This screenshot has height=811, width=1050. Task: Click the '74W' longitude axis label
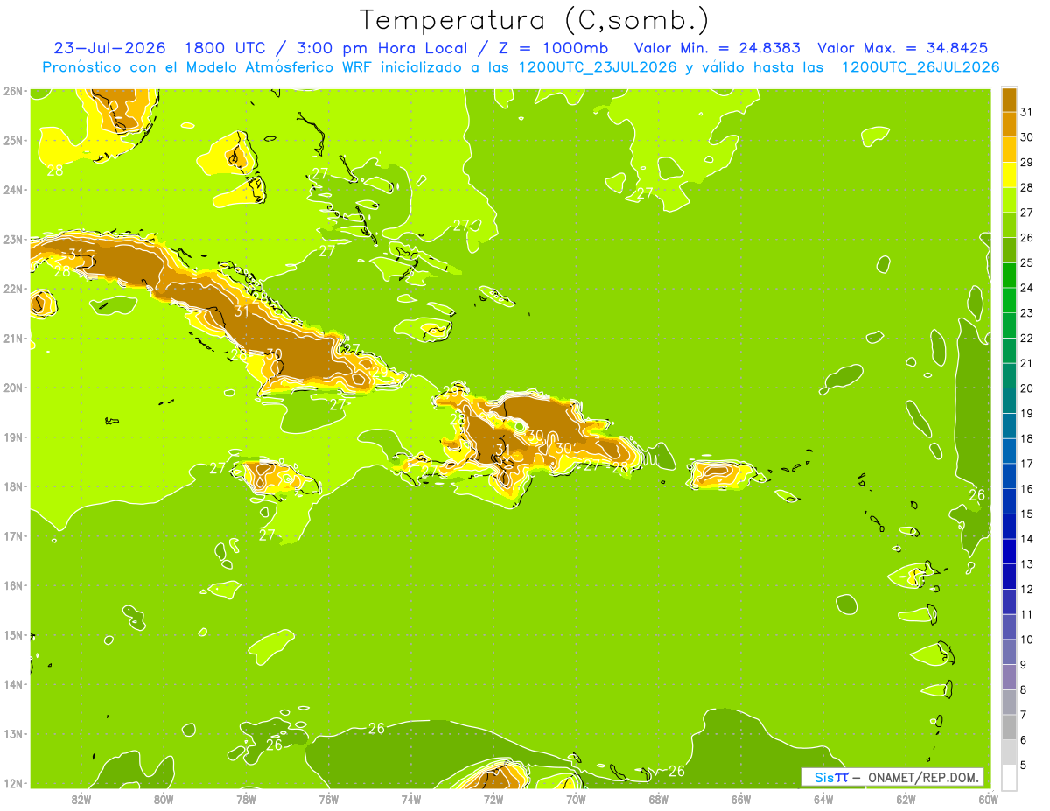point(411,798)
